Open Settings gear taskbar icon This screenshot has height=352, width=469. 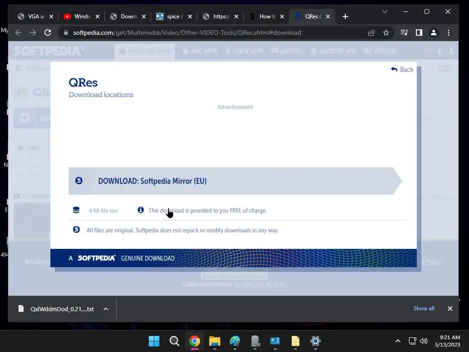315,341
